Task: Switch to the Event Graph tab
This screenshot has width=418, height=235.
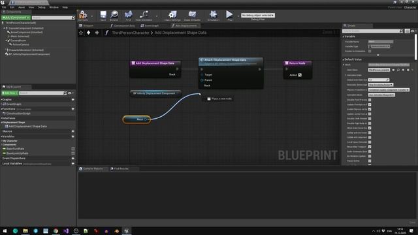Action: pyautogui.click(x=150, y=25)
